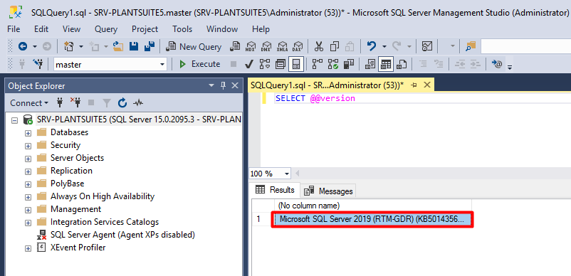The width and height of the screenshot is (571, 276).
Task: Click the Find search input field
Action: pyautogui.click(x=526, y=46)
